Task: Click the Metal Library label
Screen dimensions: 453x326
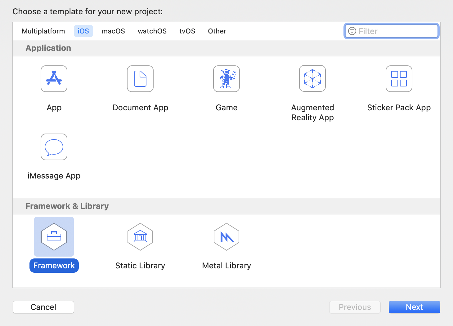Action: point(226,266)
